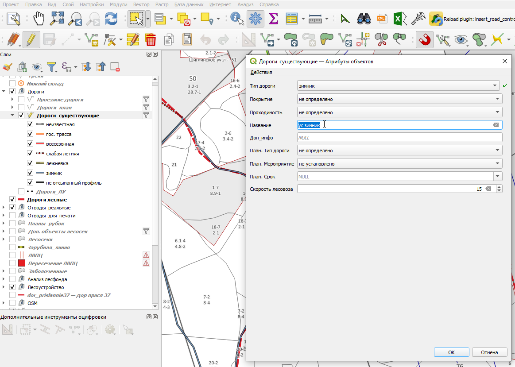Open the Вектор menu
The width and height of the screenshot is (515, 367).
point(141,4)
